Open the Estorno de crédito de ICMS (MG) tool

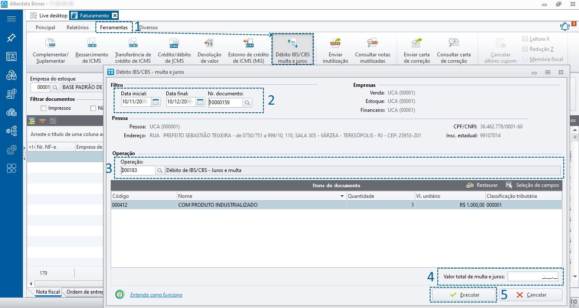(x=249, y=50)
